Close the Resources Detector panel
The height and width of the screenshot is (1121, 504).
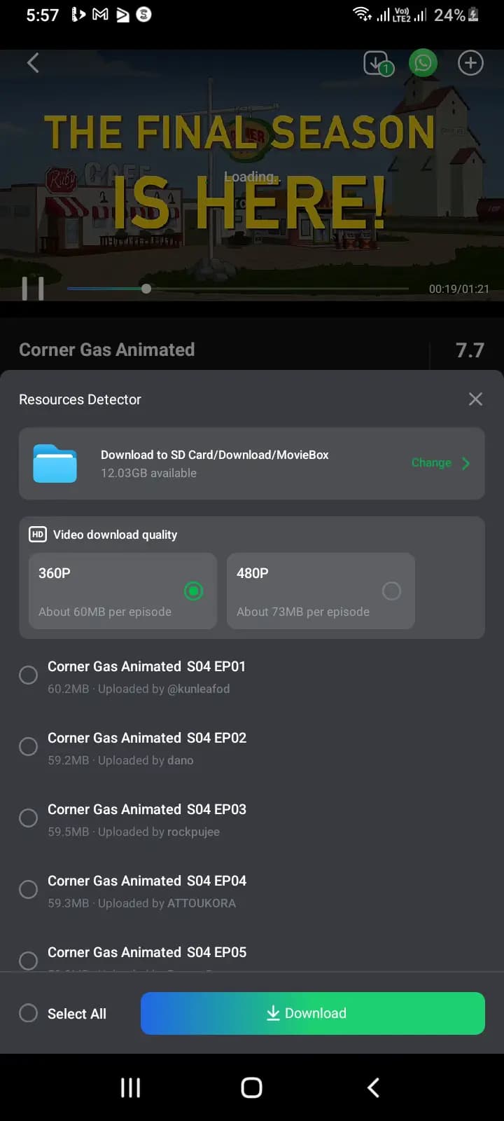(475, 399)
